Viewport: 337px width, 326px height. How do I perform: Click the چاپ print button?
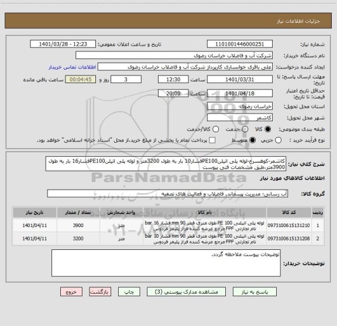click(x=129, y=292)
